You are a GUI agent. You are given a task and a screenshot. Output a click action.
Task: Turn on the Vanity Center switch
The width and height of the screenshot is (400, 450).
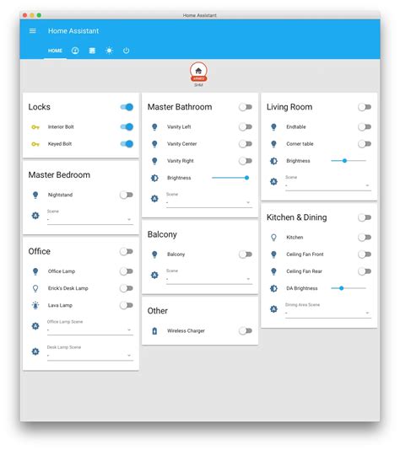coord(246,144)
